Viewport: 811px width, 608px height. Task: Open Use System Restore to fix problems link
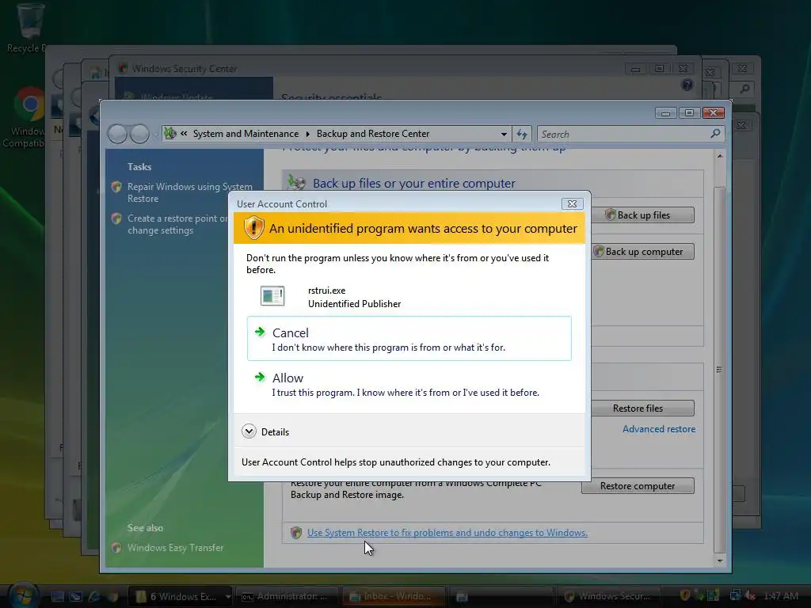(447, 533)
